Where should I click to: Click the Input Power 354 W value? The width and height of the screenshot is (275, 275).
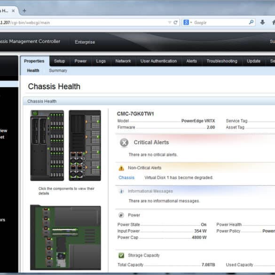[200, 231]
